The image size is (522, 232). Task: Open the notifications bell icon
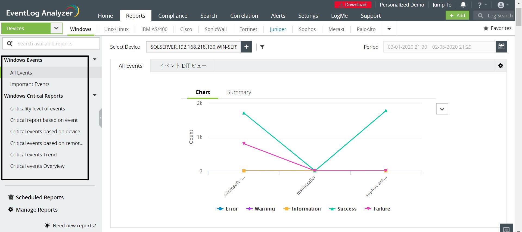click(463, 5)
